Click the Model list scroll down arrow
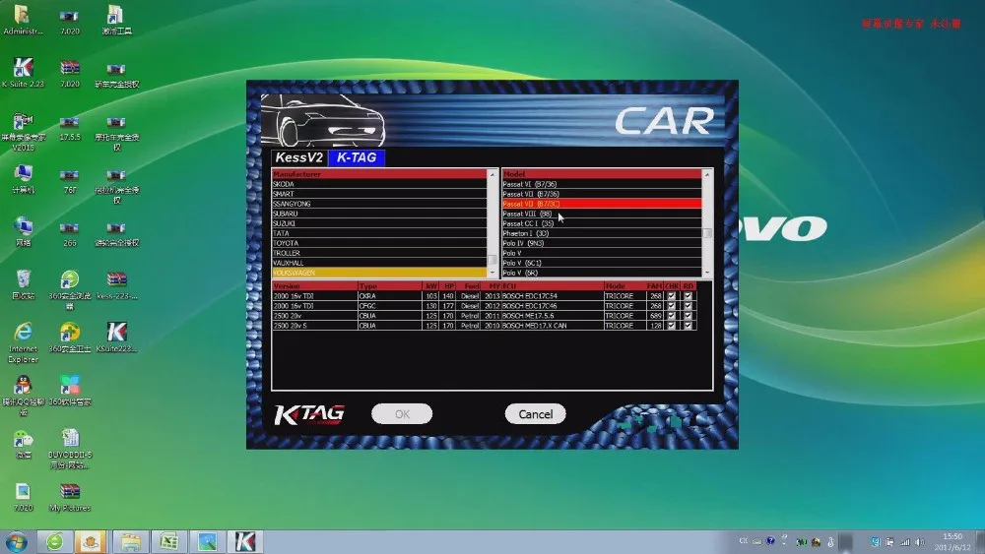The width and height of the screenshot is (985, 554). point(706,273)
